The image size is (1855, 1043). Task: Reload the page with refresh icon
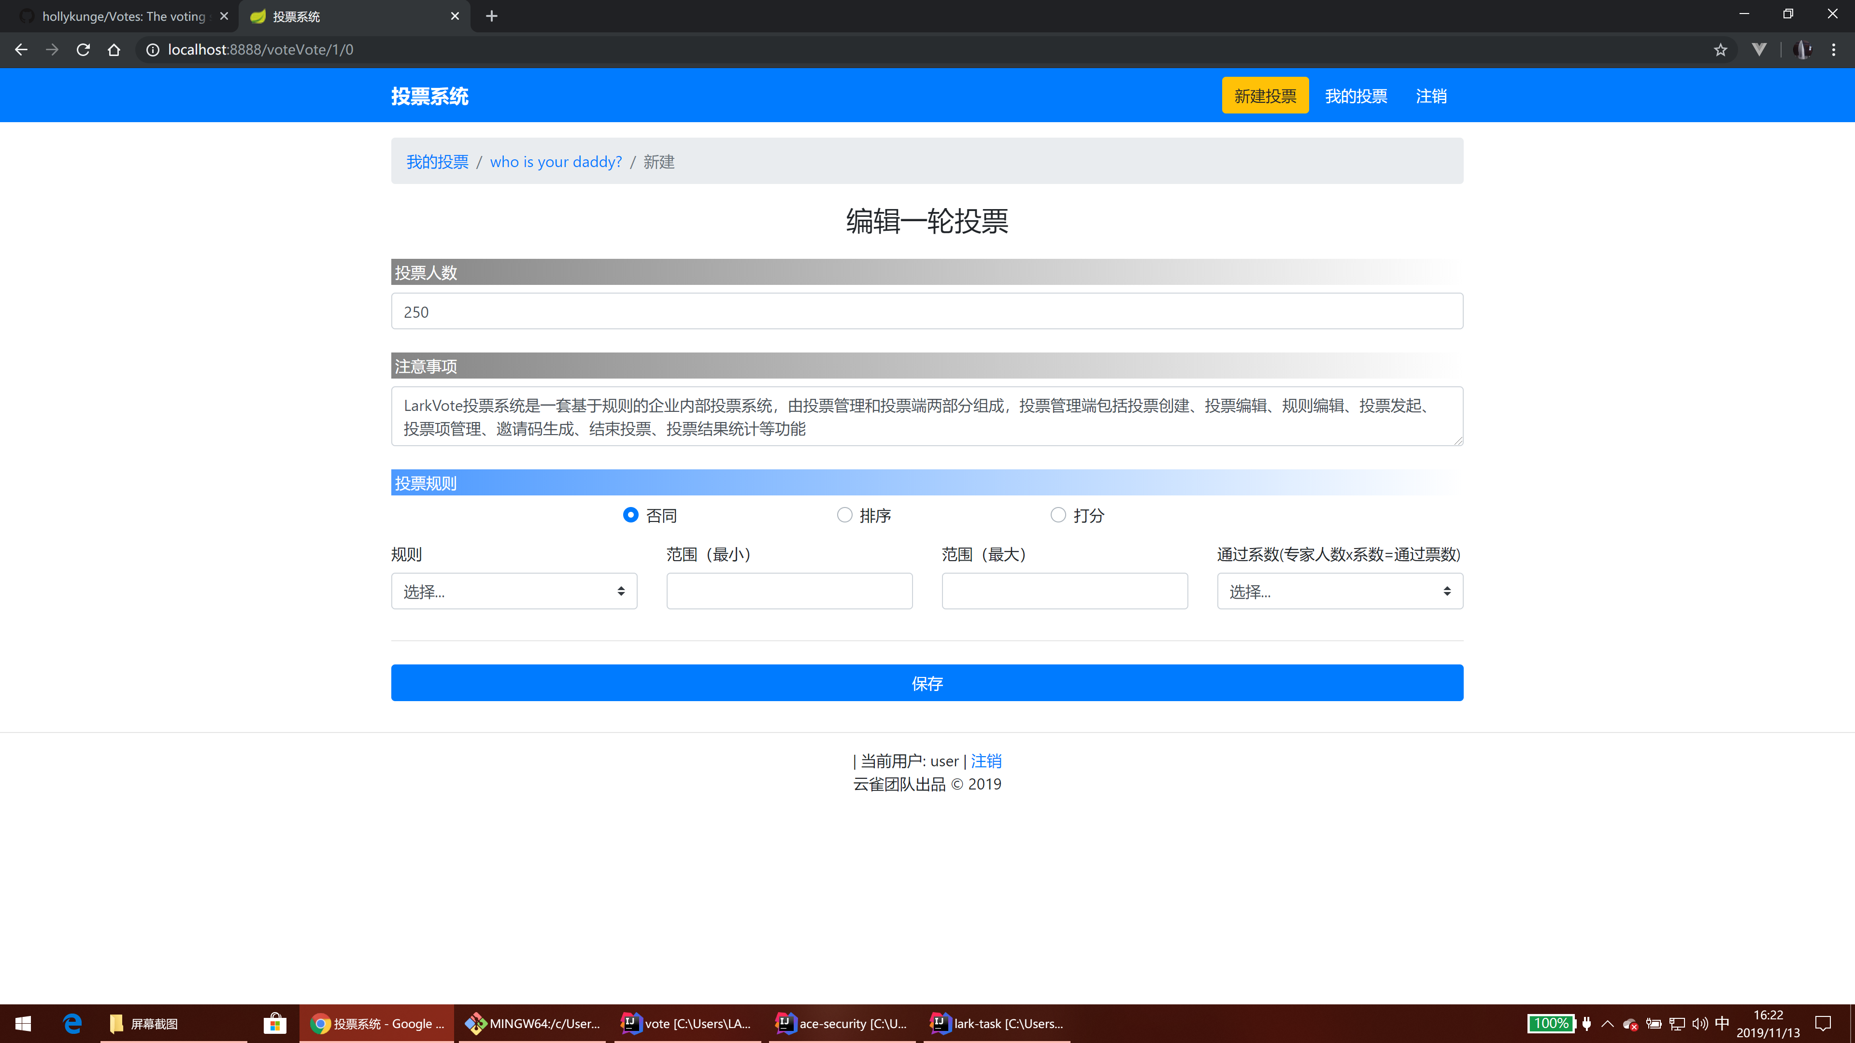coord(83,50)
